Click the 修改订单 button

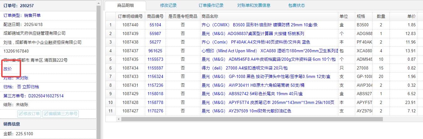click(29, 114)
